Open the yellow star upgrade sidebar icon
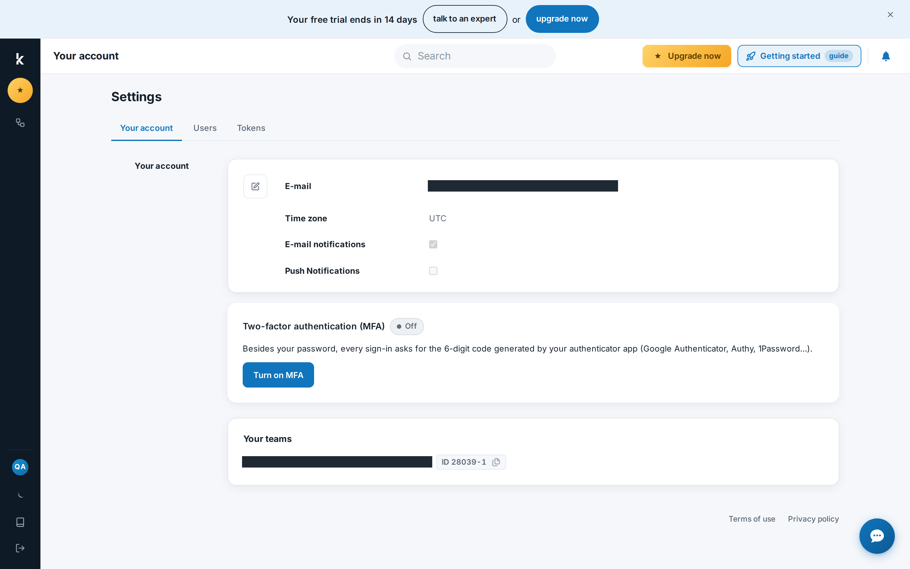The width and height of the screenshot is (910, 569). coord(20,90)
